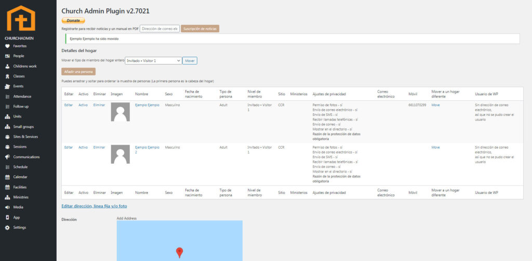Expand the household member type dropdown
Image resolution: width=532 pixels, height=261 pixels.
153,61
